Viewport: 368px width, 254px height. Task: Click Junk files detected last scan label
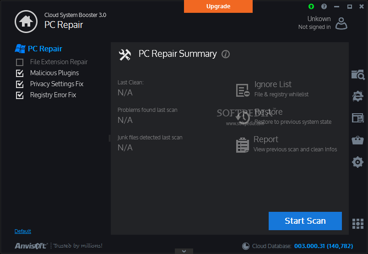pyautogui.click(x=150, y=138)
